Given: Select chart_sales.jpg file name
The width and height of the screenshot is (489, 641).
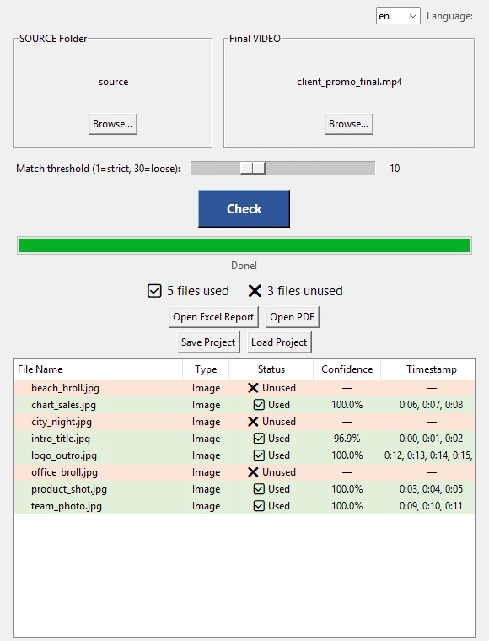Looking at the screenshot, I should [64, 405].
